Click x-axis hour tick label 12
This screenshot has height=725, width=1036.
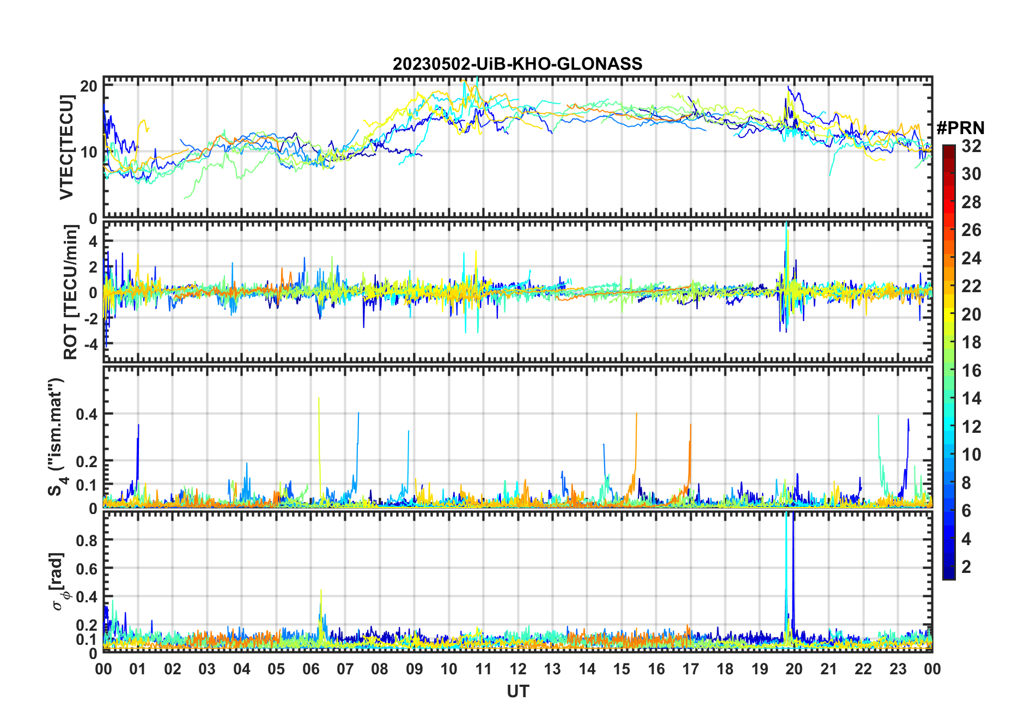[518, 669]
